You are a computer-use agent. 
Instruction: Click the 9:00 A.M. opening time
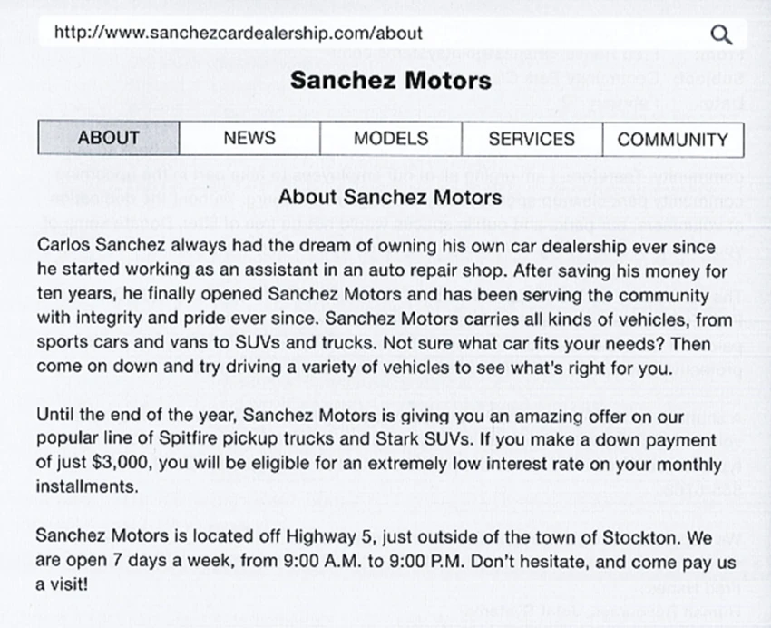coord(323,561)
